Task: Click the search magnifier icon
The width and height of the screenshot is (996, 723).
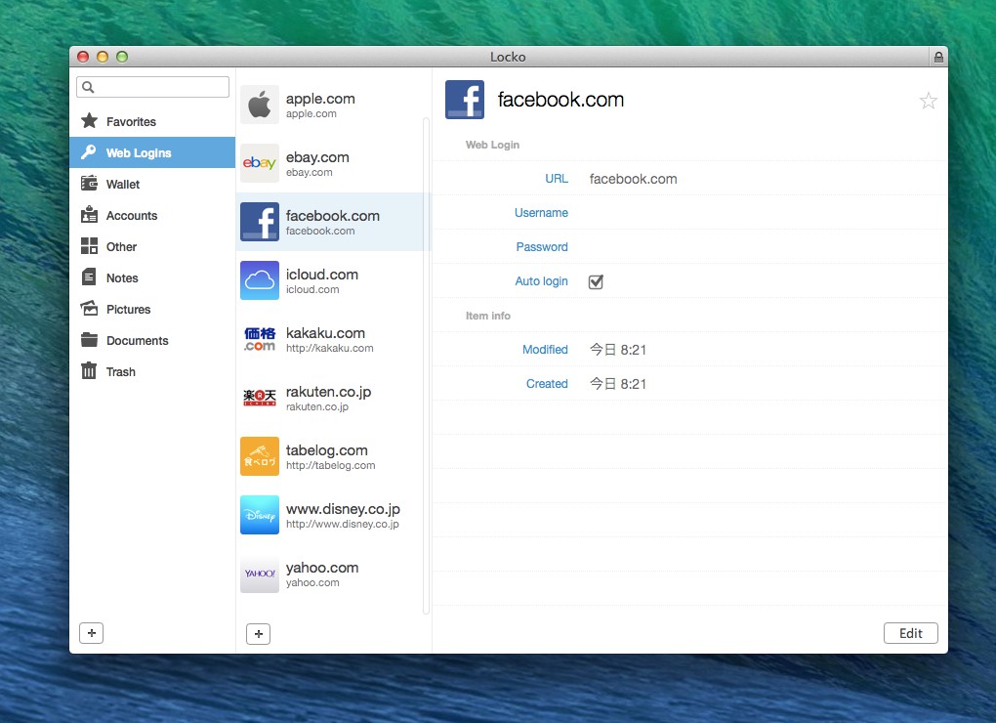Action: (x=88, y=87)
